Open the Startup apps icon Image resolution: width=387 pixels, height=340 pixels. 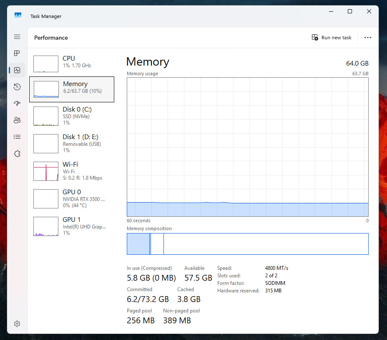coord(17,103)
